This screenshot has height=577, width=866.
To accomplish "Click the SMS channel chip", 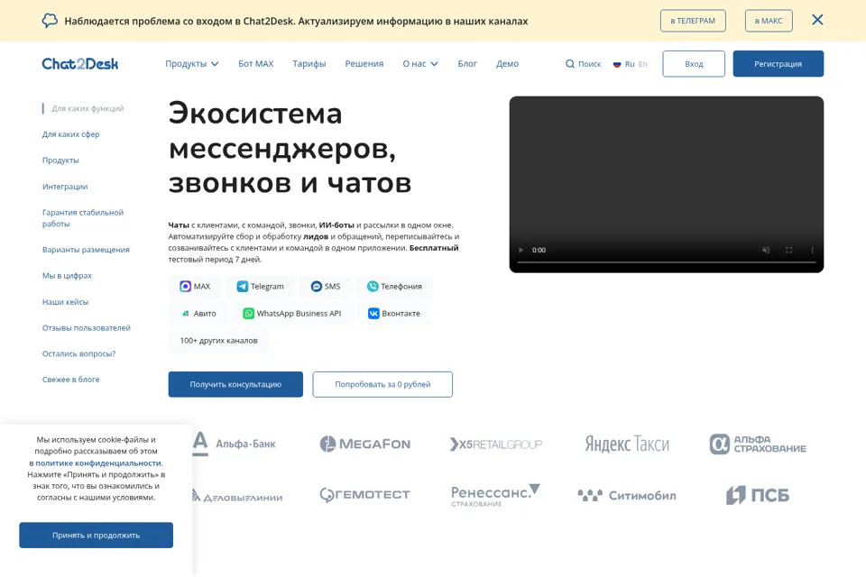I will pos(326,286).
